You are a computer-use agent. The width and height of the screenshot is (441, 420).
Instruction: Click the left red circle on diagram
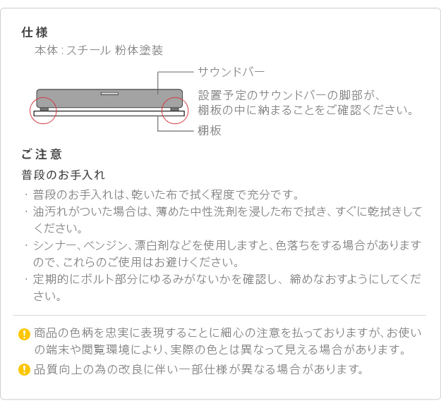pyautogui.click(x=43, y=111)
